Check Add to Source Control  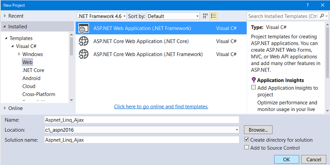(x=246, y=147)
